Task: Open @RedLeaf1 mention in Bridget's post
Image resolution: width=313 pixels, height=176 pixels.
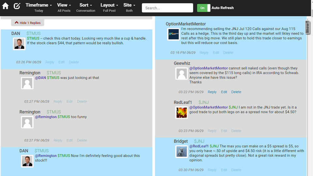Action: pyautogui.click(x=199, y=146)
